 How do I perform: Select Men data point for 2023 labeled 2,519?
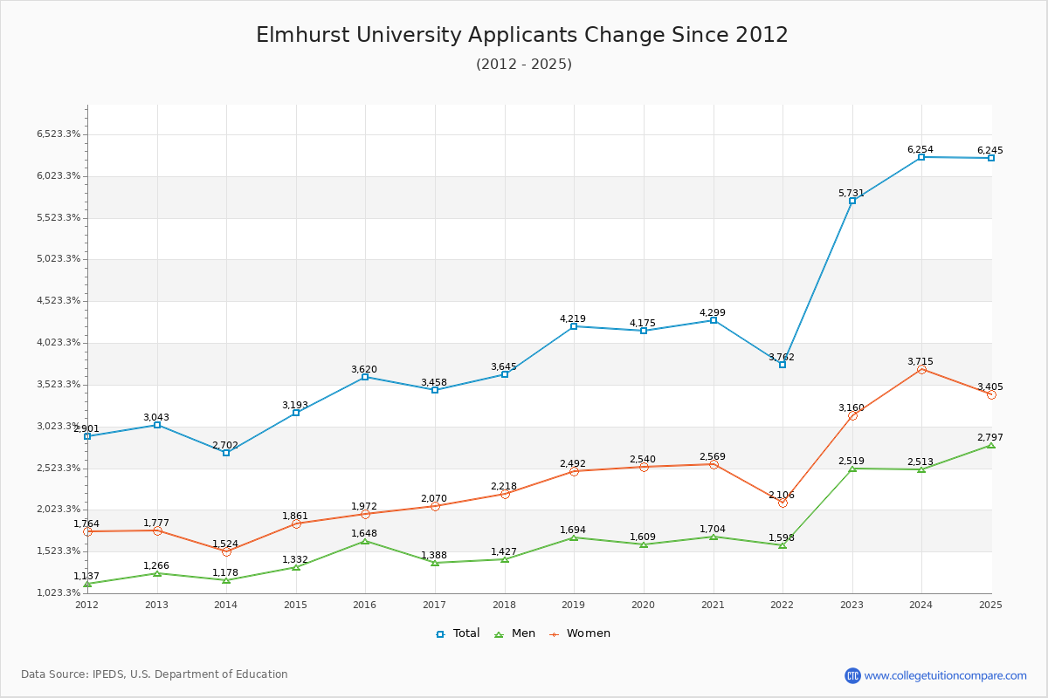click(x=852, y=469)
